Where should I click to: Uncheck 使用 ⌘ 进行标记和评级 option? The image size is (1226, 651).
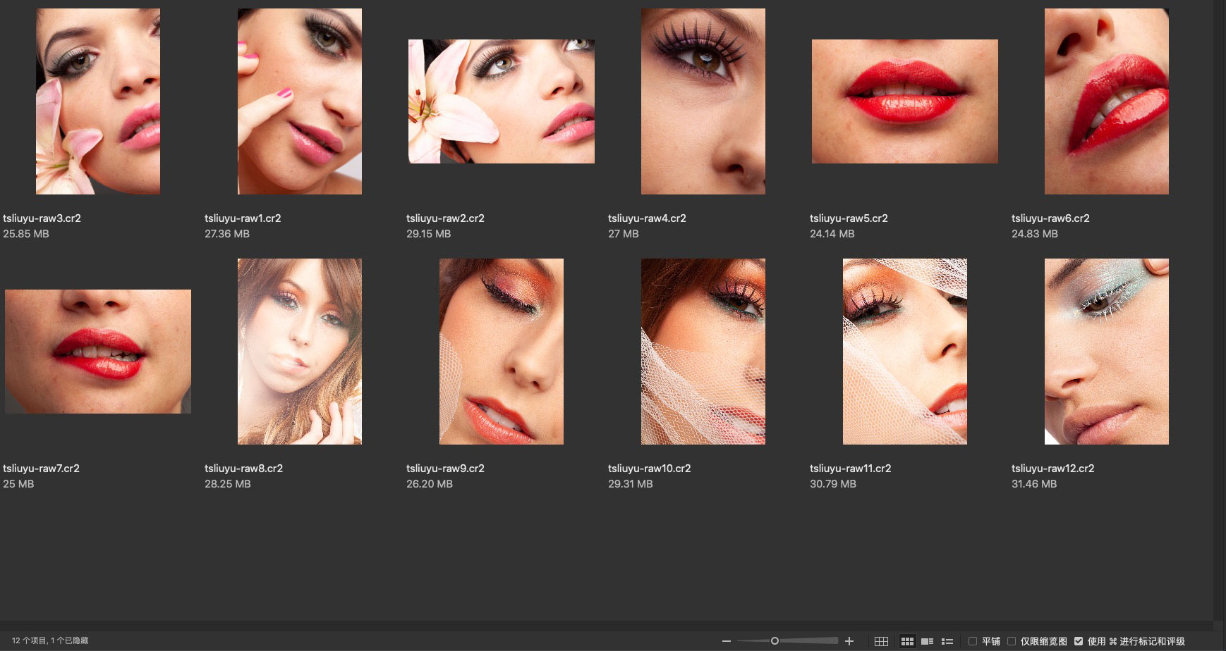1079,641
